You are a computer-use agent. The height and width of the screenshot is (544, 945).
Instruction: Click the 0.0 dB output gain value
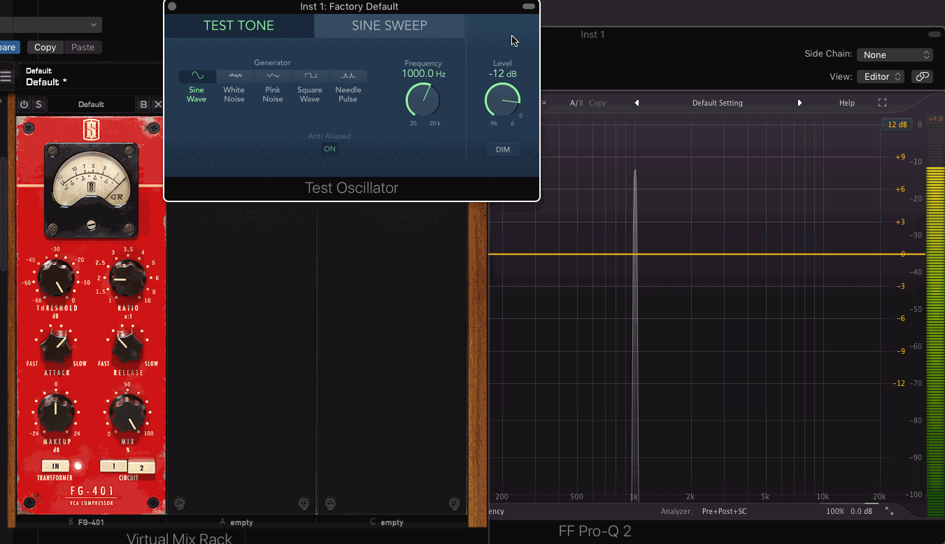pos(861,511)
